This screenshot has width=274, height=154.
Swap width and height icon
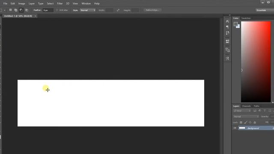[x=118, y=10]
